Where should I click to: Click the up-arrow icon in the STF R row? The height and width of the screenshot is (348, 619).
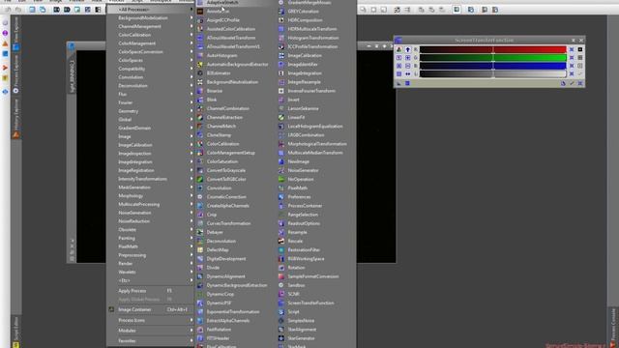[407, 49]
